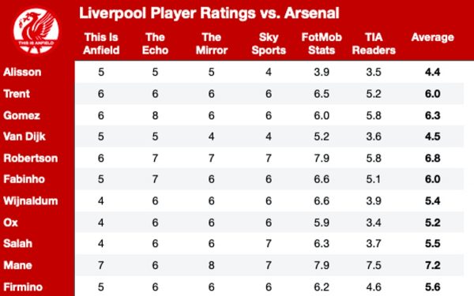Select The Mirror column header
The image size is (474, 296).
point(212,43)
